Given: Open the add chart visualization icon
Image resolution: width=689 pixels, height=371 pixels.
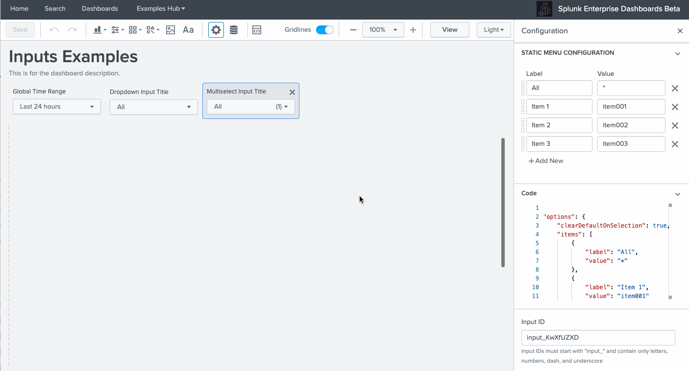Looking at the screenshot, I should (99, 30).
